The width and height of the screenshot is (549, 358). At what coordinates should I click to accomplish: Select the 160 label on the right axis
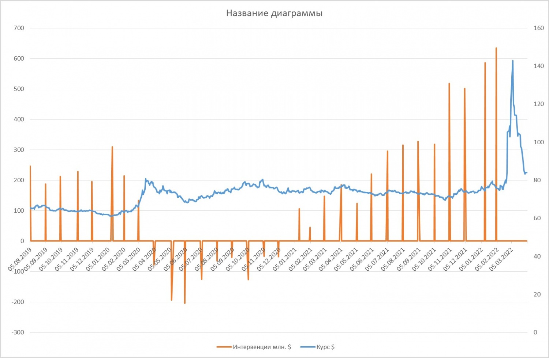tap(538, 28)
